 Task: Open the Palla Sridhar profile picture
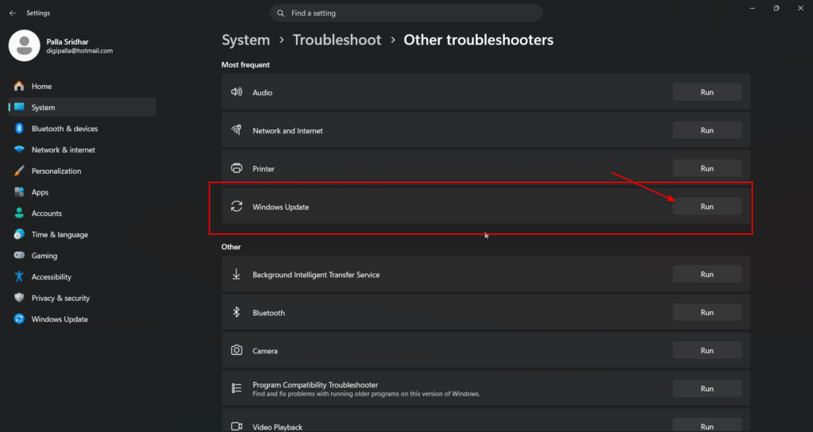(25, 45)
